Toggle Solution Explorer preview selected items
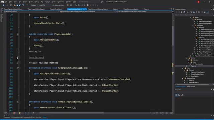Image resolution: width=214 pixels, height=120 pixels. coord(207,12)
